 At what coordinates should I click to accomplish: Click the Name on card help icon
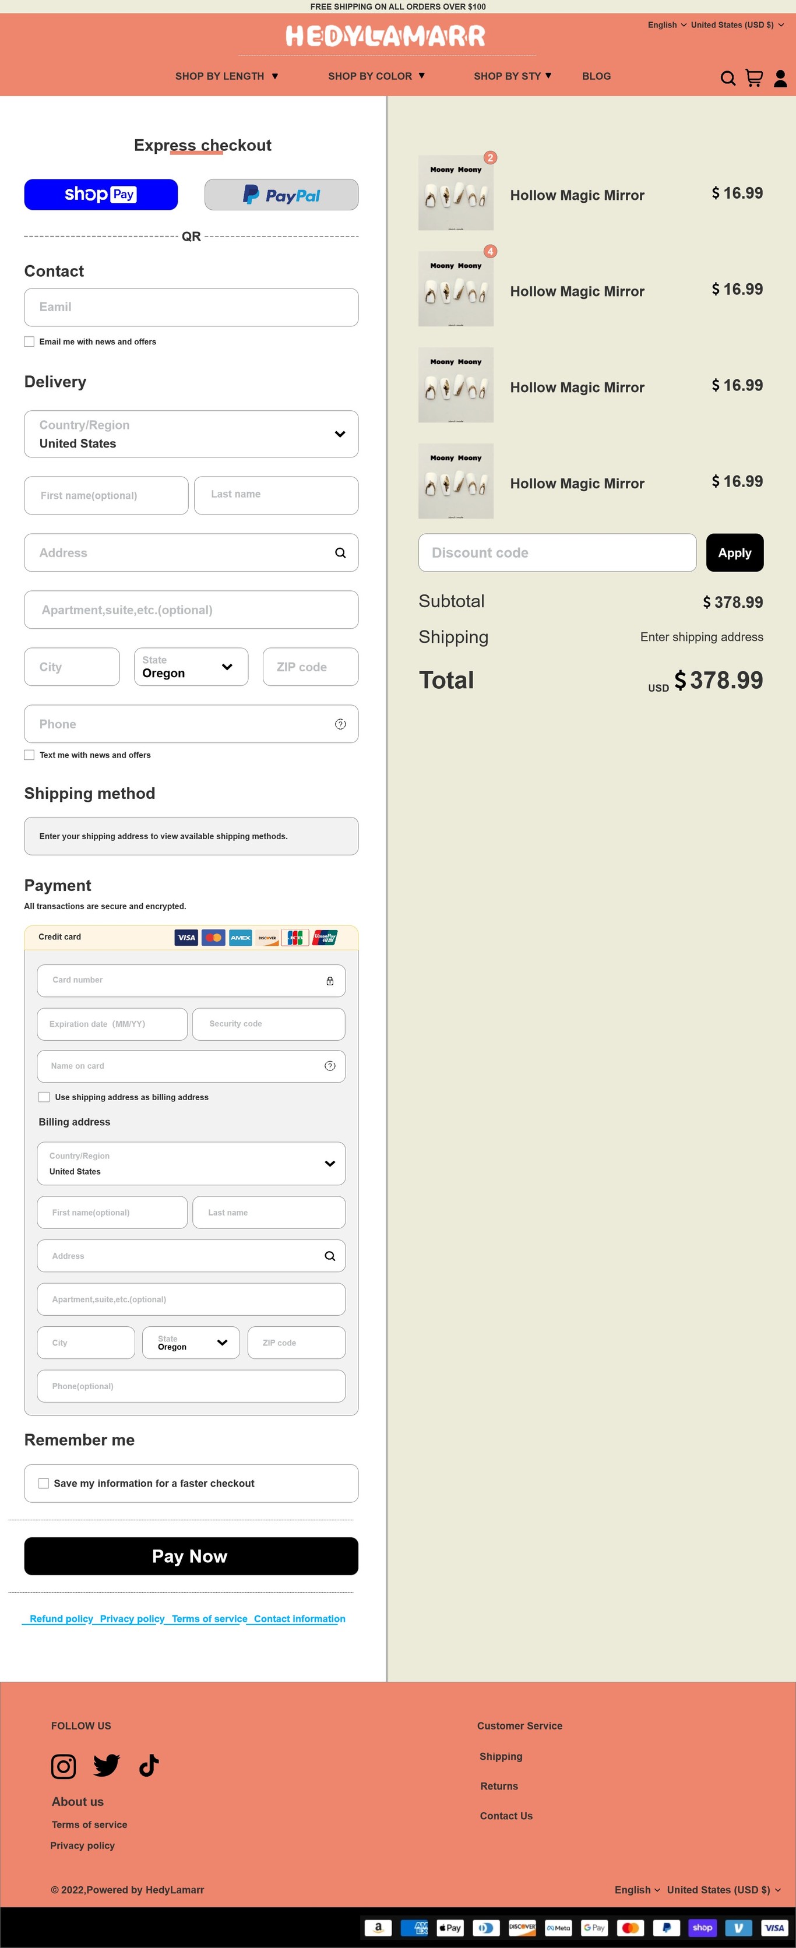coord(330,1066)
